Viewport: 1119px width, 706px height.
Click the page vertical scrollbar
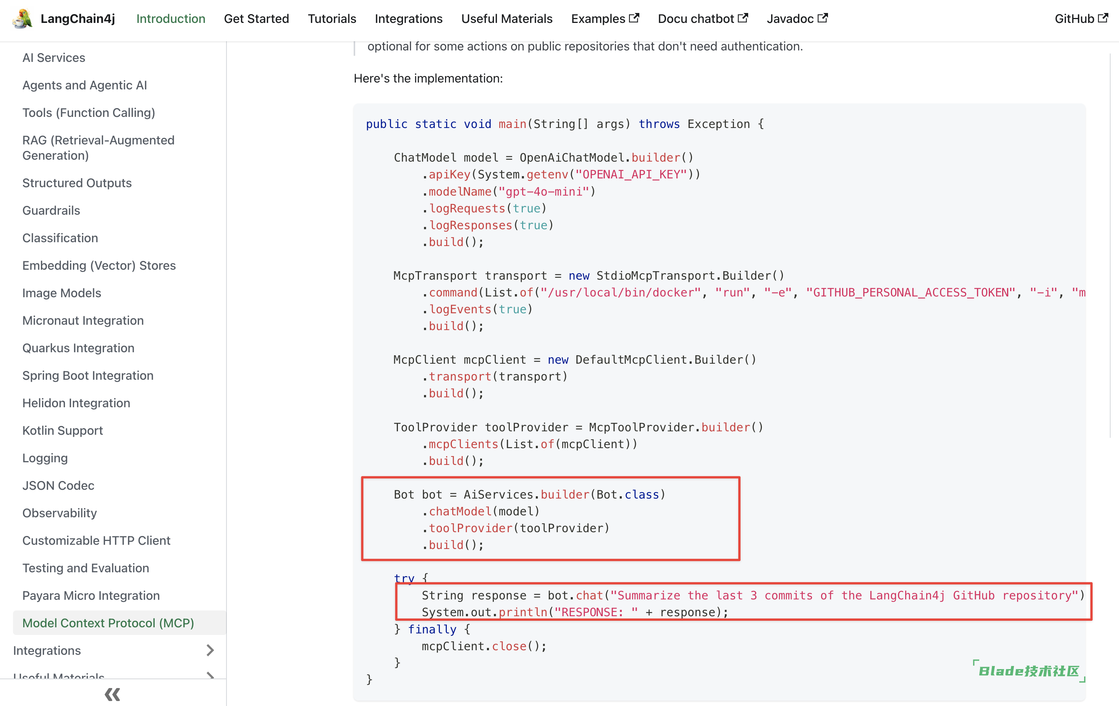[1111, 245]
